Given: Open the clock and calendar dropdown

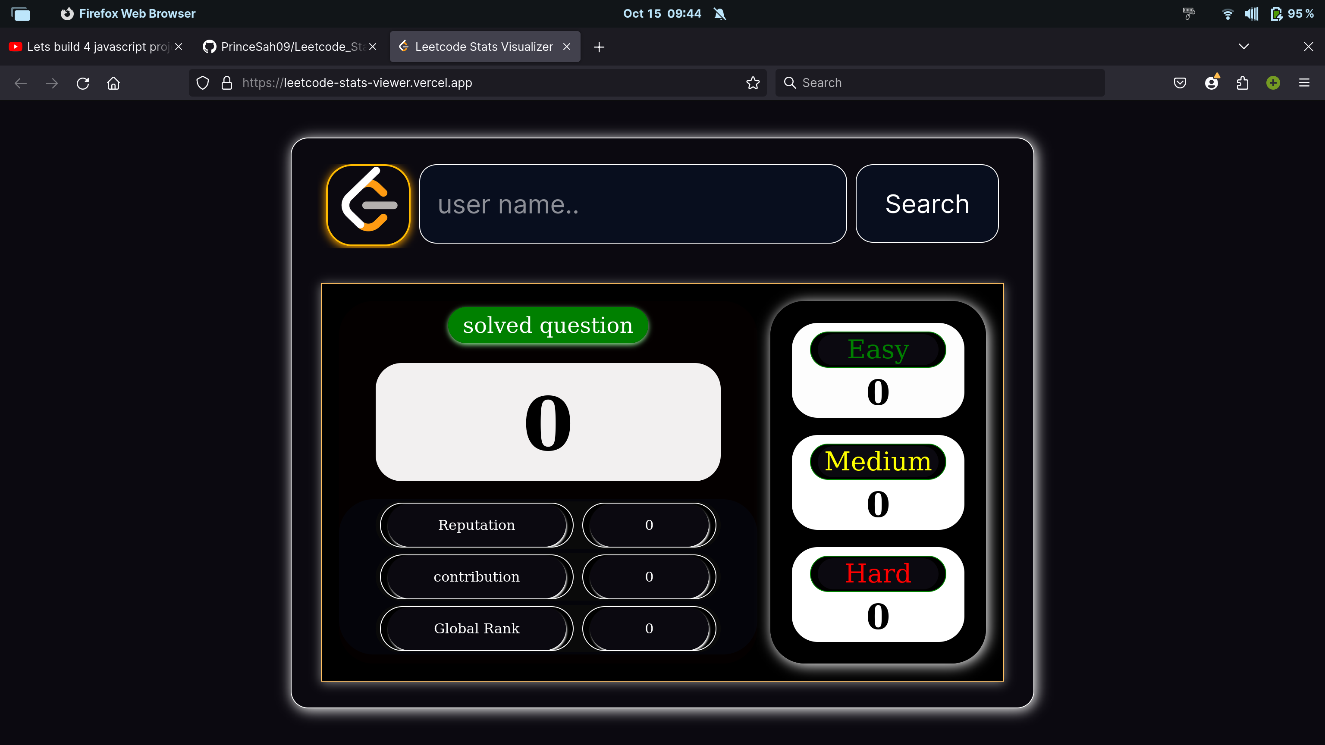Looking at the screenshot, I should pos(662,13).
